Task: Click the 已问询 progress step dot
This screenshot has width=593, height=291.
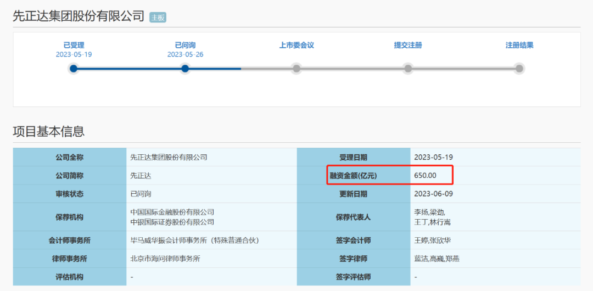Action: point(185,69)
